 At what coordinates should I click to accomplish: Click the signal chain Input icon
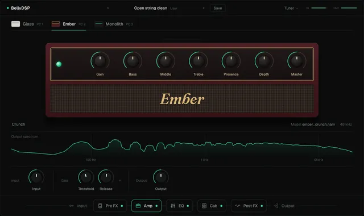[72, 206]
